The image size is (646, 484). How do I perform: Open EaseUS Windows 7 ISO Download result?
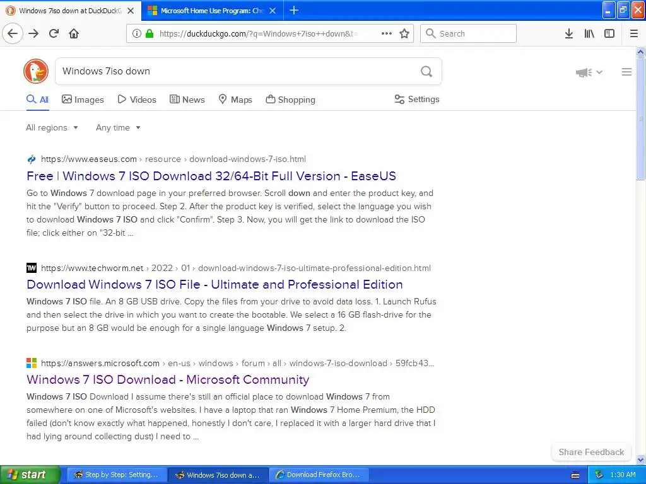pyautogui.click(x=211, y=176)
